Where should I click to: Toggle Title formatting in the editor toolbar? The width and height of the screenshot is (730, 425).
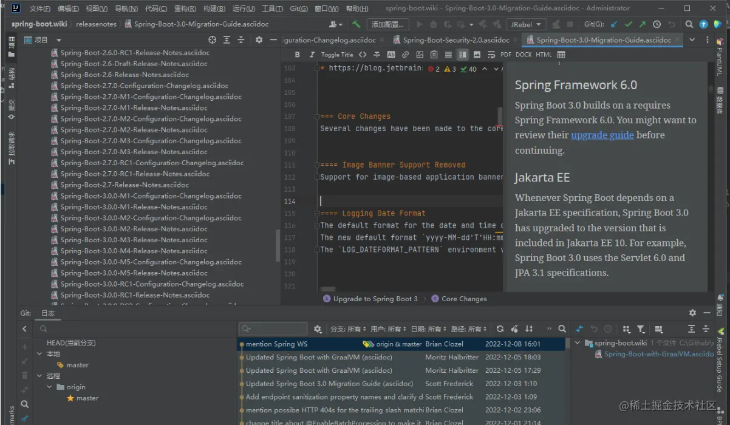coord(337,55)
